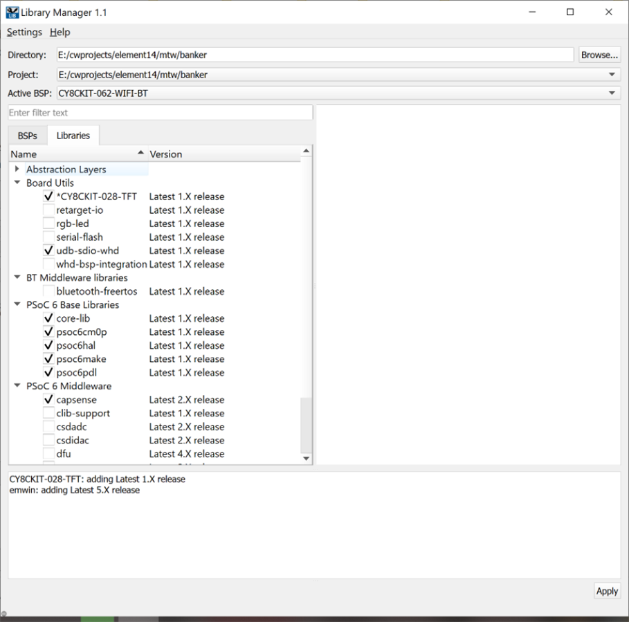Select the version cell for capsense
629x622 pixels.
point(187,400)
